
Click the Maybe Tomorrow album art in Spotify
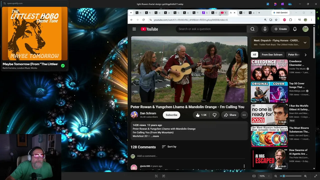point(35,34)
